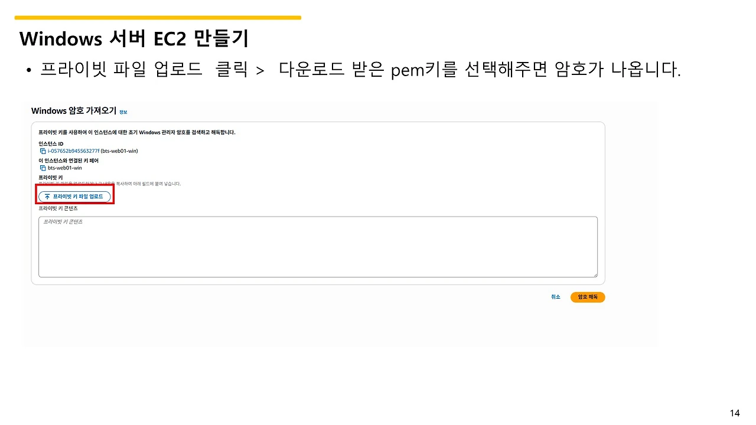Click the 프라이빗 키 section label
756x425 pixels.
coord(51,177)
